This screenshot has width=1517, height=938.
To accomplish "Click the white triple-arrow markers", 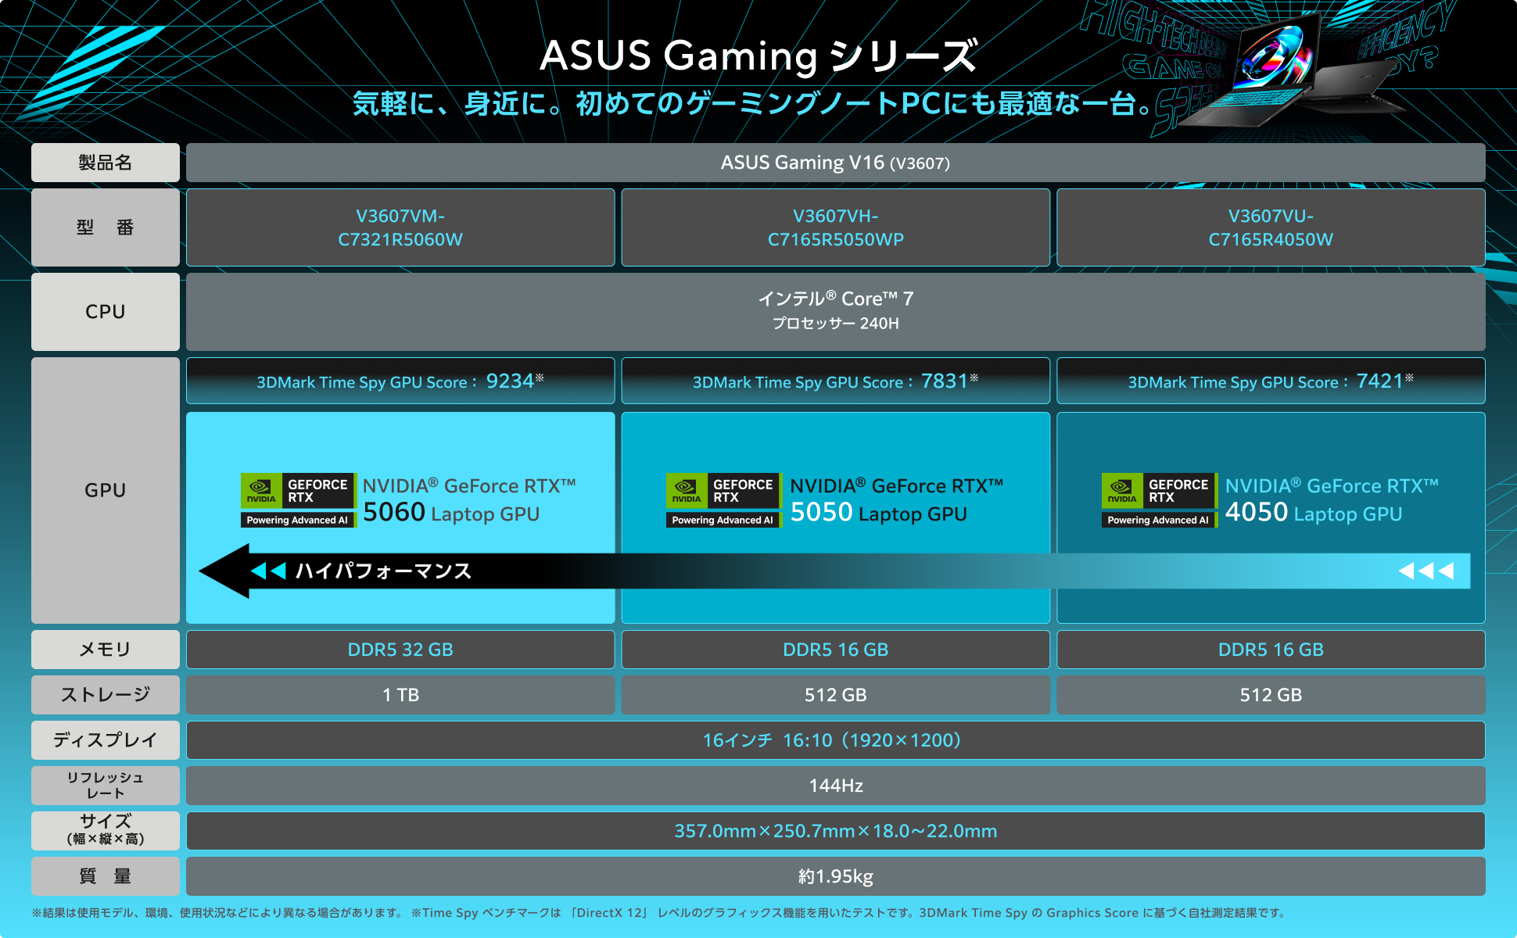I will click(x=1426, y=571).
